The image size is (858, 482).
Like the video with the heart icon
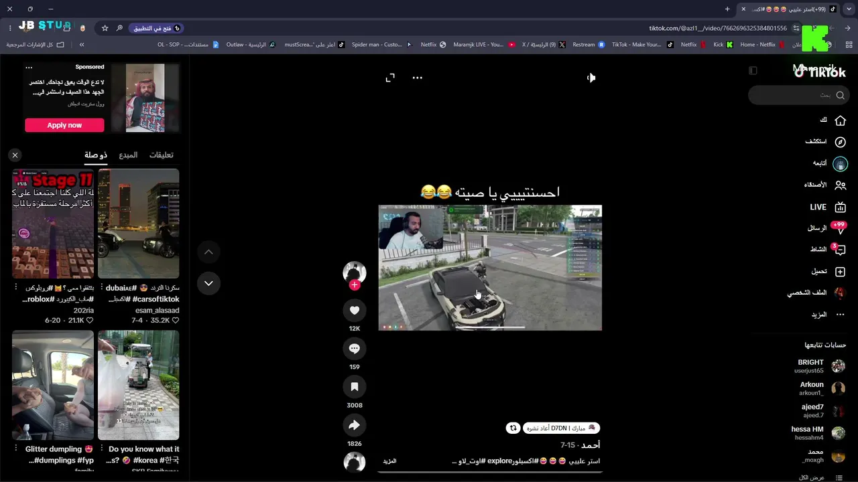(355, 310)
